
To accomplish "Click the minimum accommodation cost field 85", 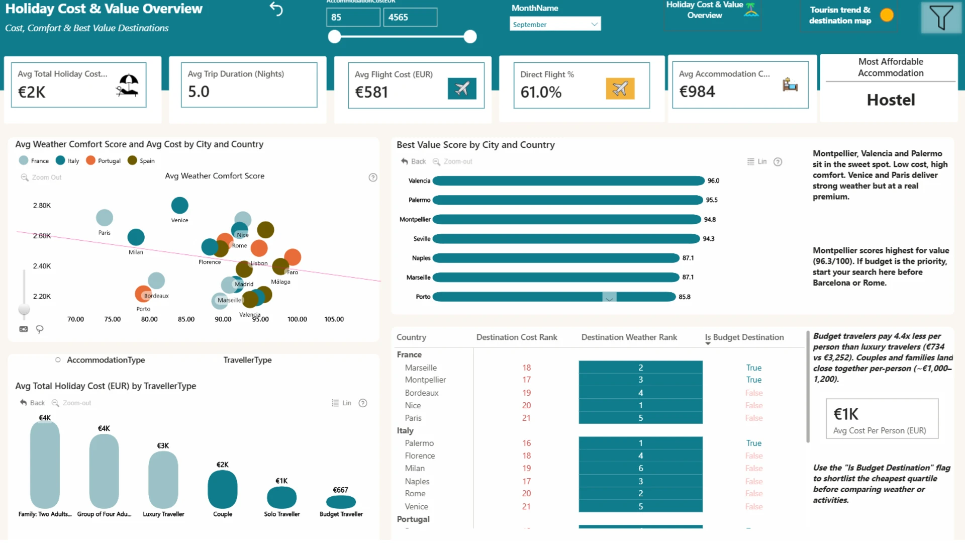I will pyautogui.click(x=353, y=17).
